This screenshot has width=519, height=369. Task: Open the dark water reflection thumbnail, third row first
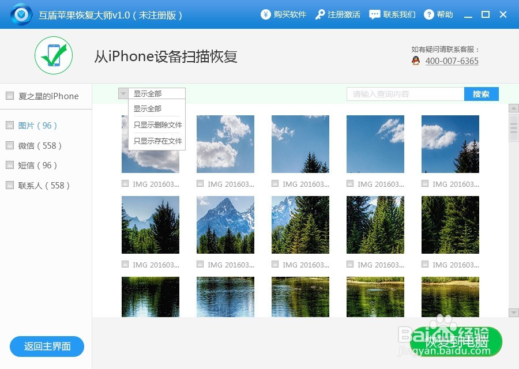151,297
